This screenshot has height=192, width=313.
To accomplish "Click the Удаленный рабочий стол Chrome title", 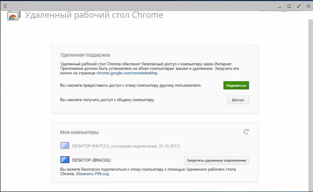I will coord(94,15).
